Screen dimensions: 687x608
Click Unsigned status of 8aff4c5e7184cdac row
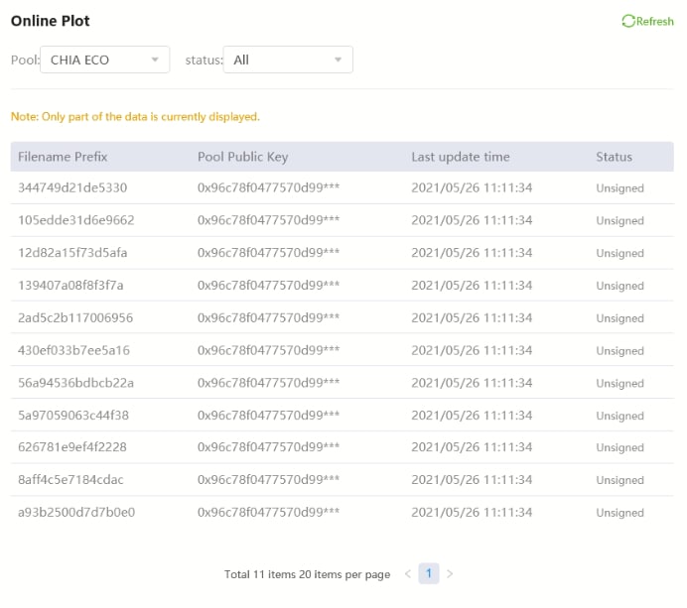click(619, 480)
